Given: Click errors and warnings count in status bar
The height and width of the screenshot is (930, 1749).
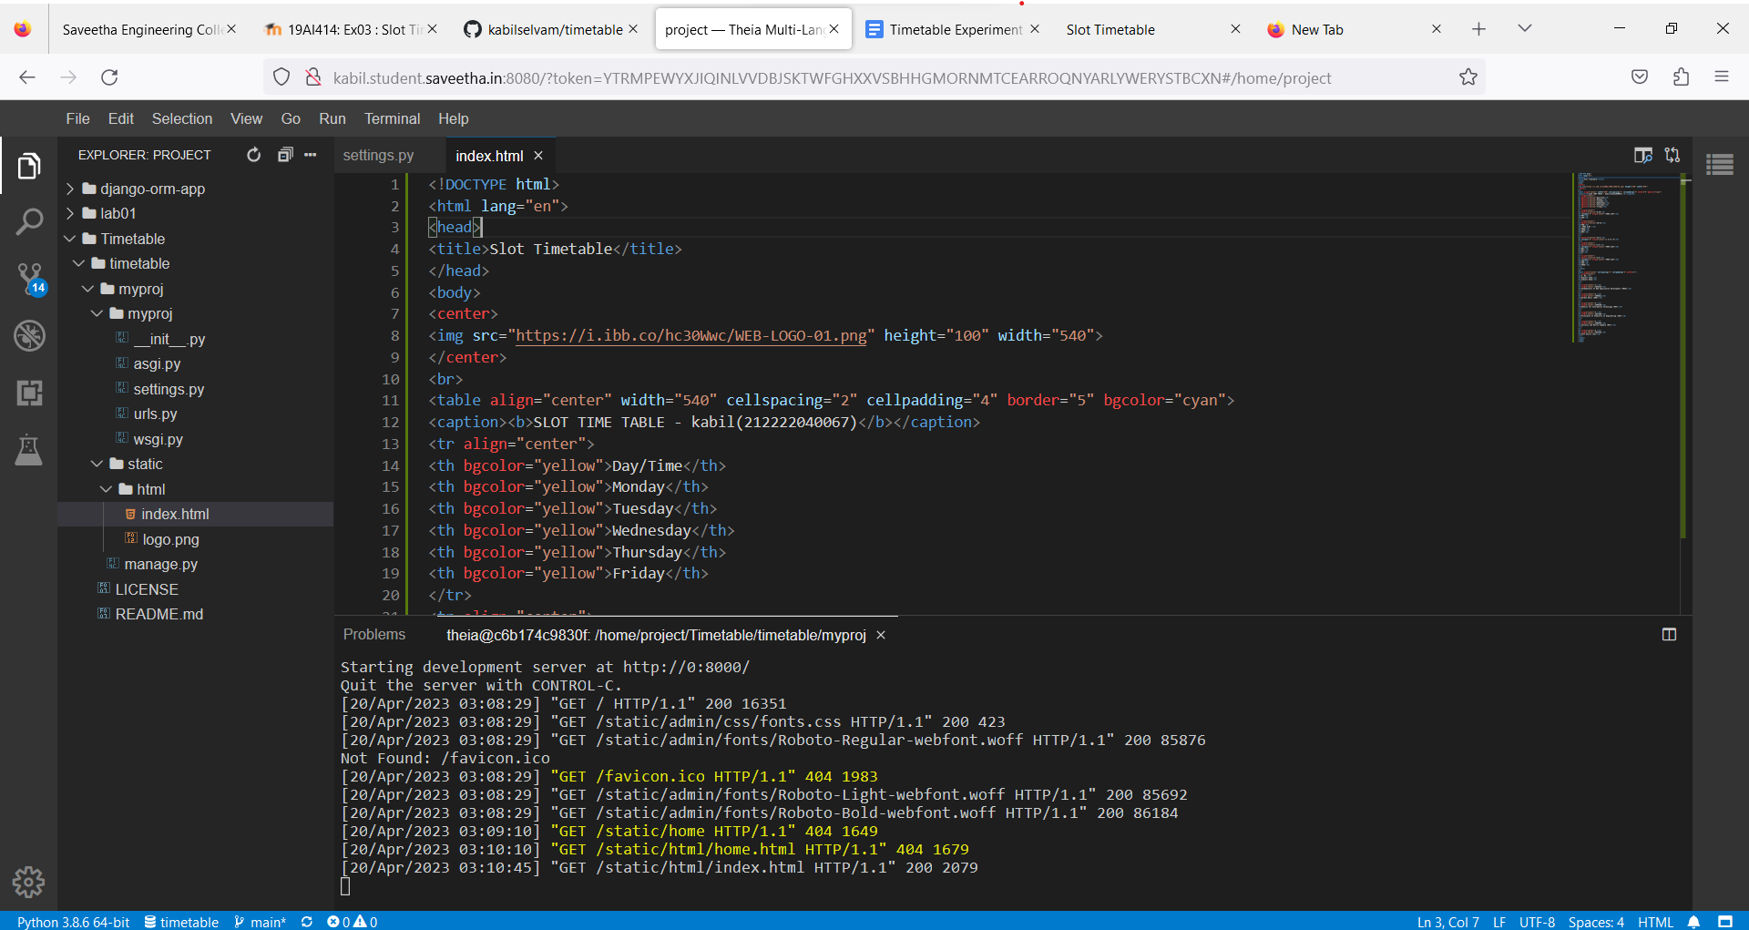Looking at the screenshot, I should tap(353, 922).
